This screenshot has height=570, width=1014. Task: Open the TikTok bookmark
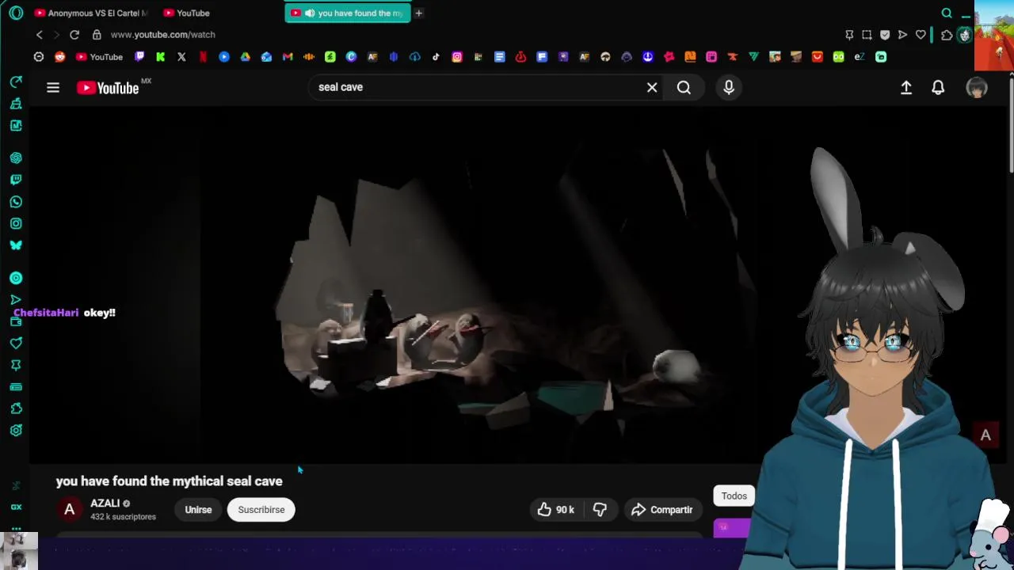tap(436, 57)
